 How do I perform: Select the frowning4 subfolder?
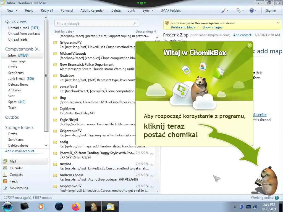point(18,61)
